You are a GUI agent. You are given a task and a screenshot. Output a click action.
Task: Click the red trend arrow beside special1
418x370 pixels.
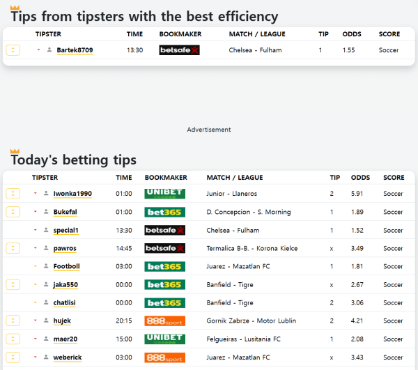(35, 230)
